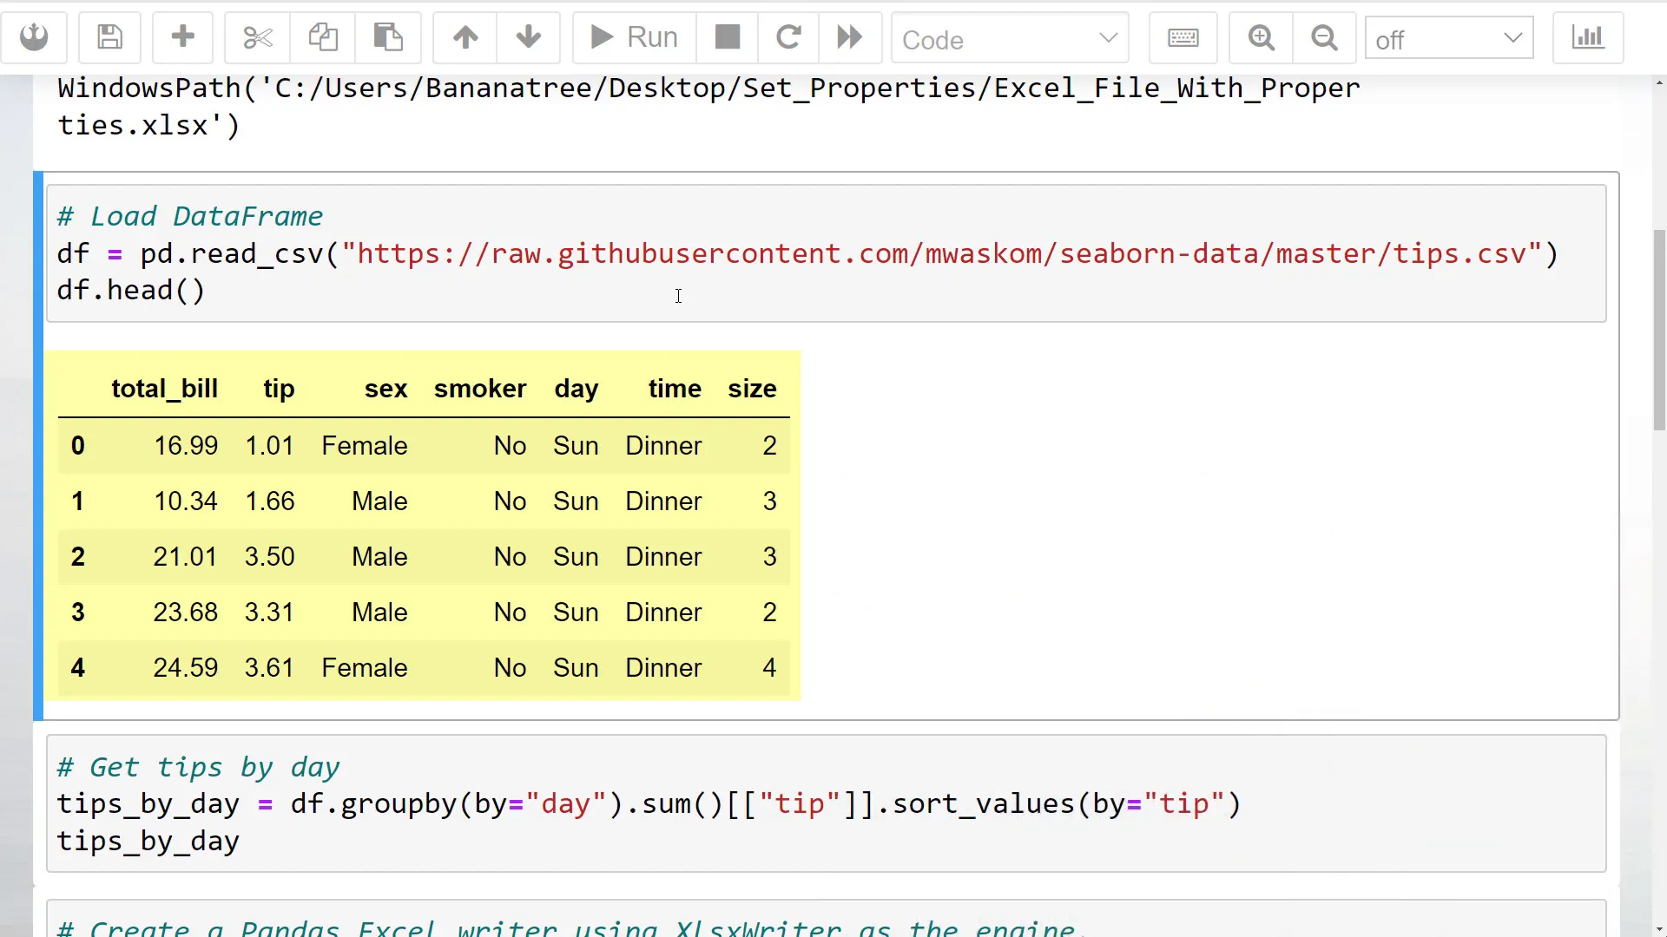The height and width of the screenshot is (937, 1667).
Task: Insert a new cell below
Action: tap(182, 37)
